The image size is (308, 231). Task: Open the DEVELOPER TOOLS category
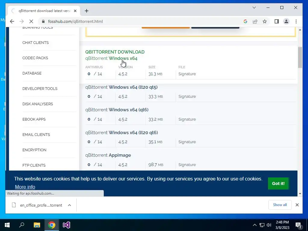coord(40,89)
